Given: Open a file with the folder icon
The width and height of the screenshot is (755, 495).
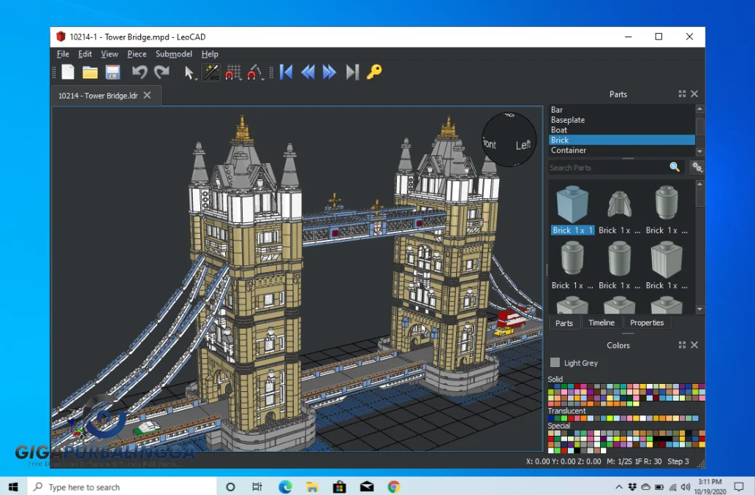Looking at the screenshot, I should click(90, 72).
